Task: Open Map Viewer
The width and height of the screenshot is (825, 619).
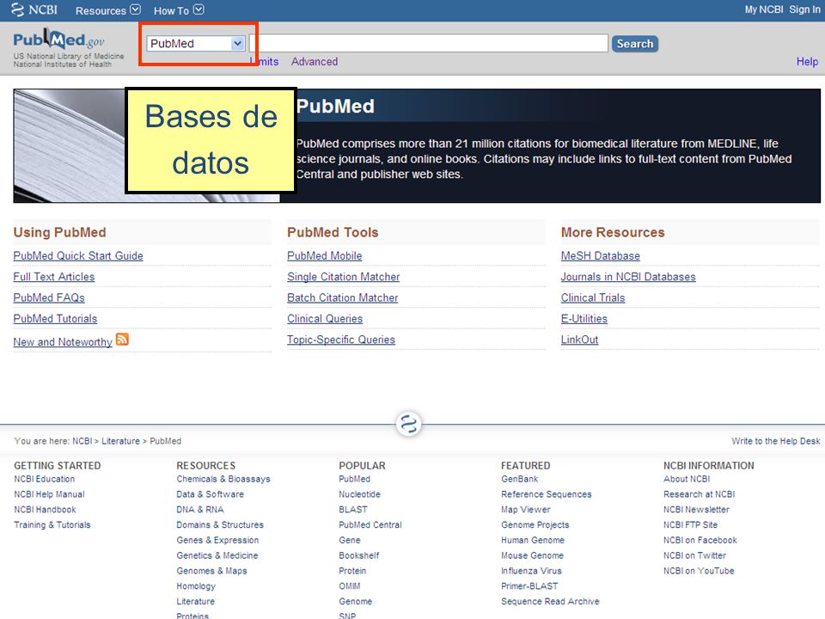Action: 526,510
